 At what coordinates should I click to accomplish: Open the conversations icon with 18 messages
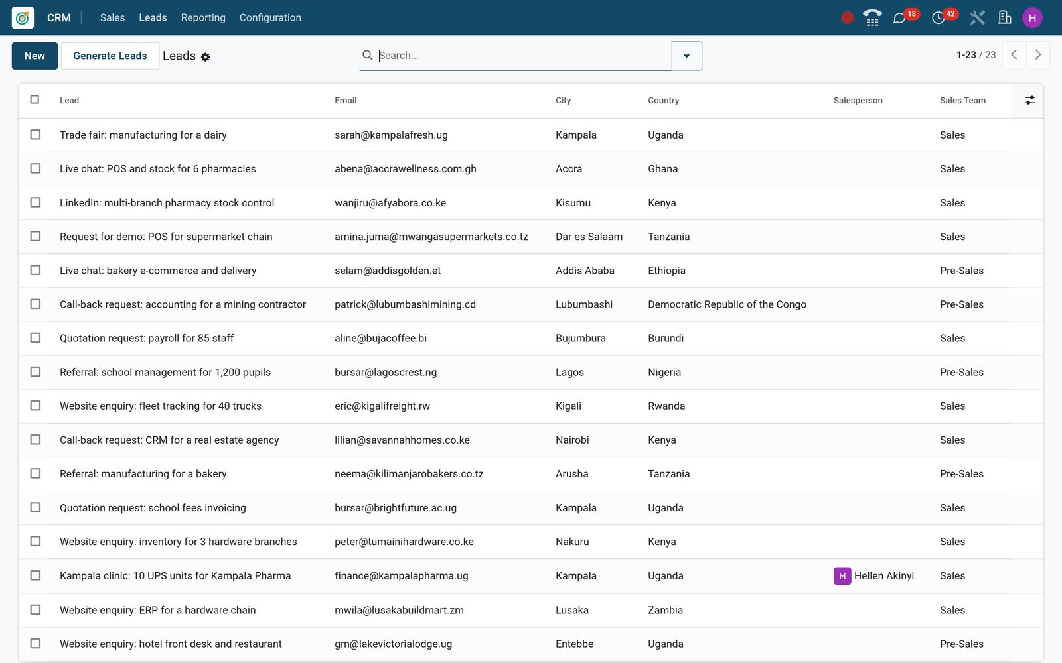click(x=899, y=18)
